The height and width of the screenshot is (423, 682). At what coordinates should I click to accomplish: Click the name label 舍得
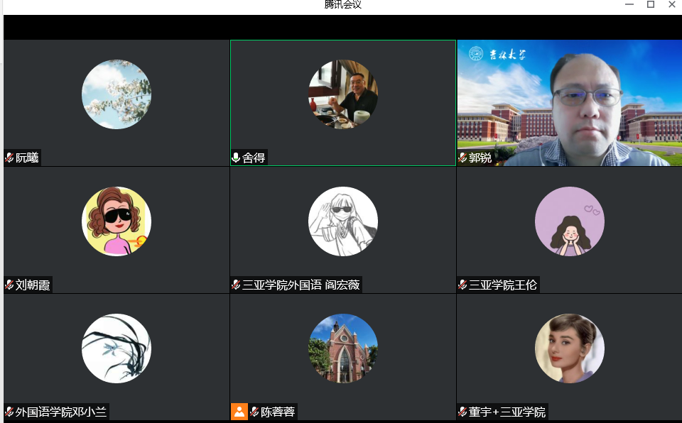click(x=254, y=158)
